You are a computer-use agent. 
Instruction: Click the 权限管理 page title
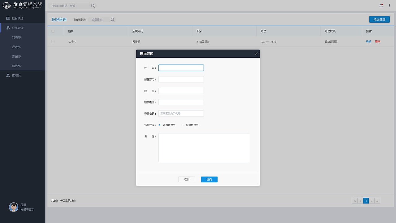pos(59,20)
